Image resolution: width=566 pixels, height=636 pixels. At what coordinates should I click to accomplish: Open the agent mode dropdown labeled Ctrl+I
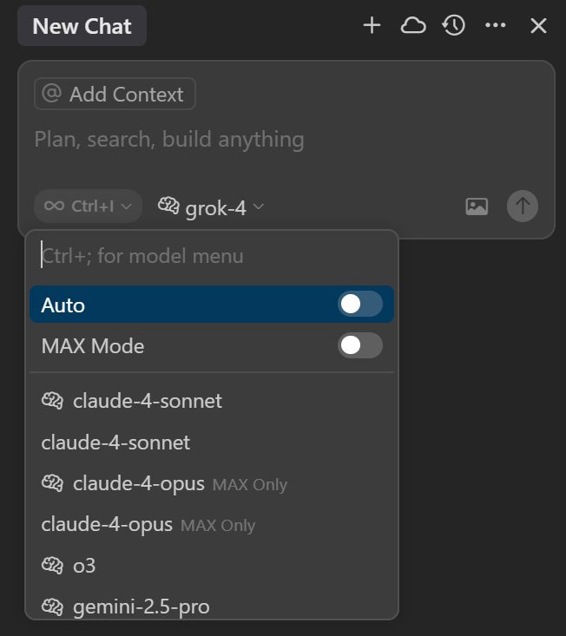(x=88, y=206)
